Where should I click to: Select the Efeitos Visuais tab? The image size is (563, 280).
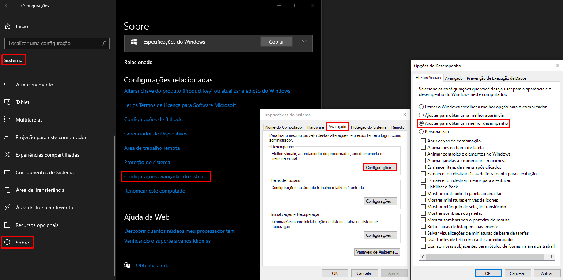(x=428, y=78)
